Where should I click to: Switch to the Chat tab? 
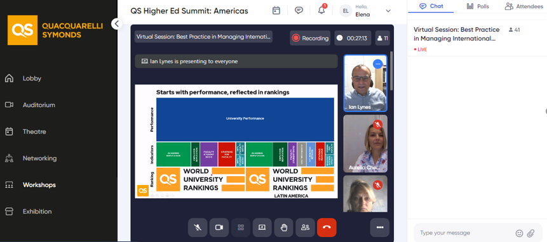click(431, 6)
